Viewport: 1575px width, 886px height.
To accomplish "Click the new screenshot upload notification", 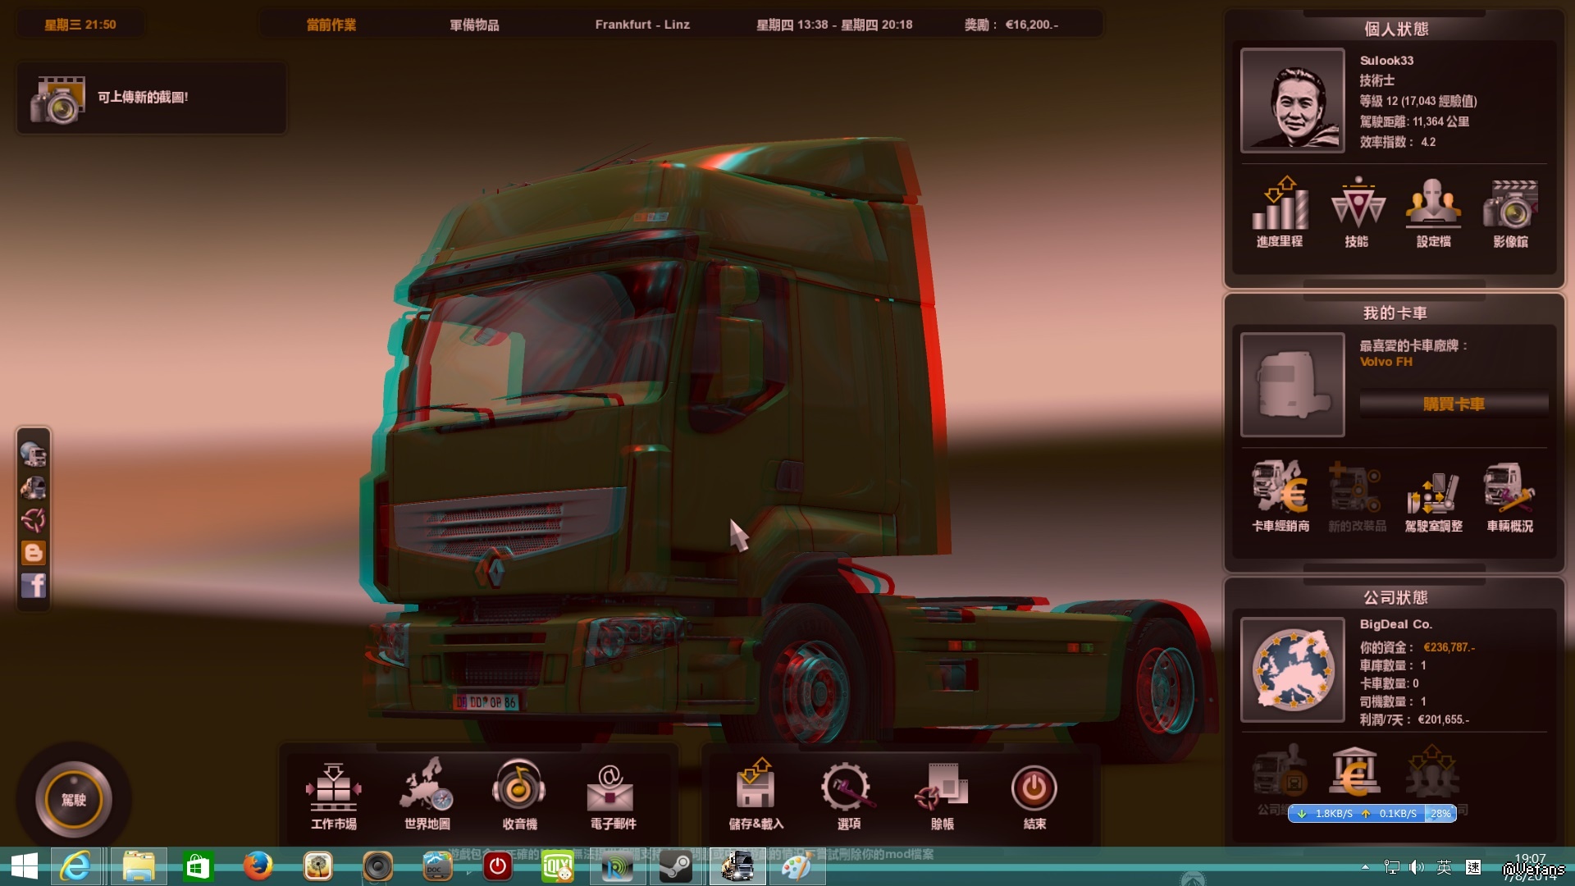I will coord(152,98).
